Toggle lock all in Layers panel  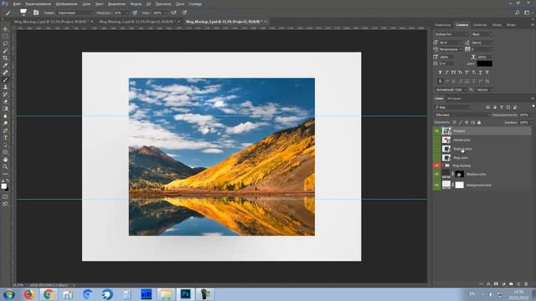pyautogui.click(x=479, y=122)
